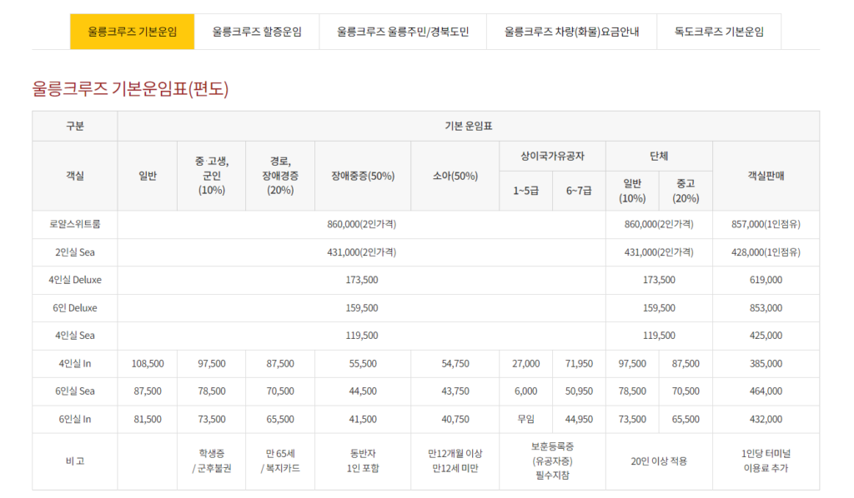This screenshot has width=854, height=498.
Task: Click the 71,950 veteran fare cell
Action: coord(579,364)
